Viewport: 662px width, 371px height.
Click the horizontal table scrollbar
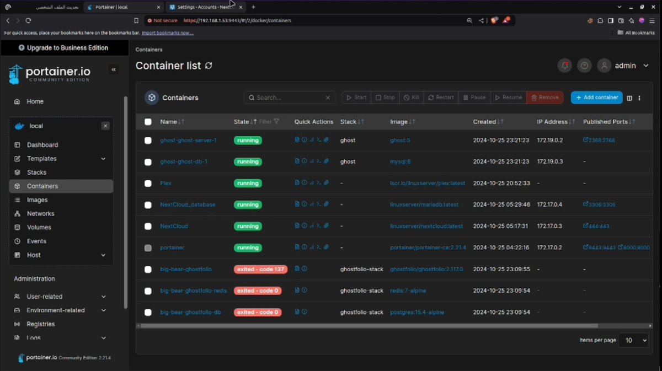[370, 326]
